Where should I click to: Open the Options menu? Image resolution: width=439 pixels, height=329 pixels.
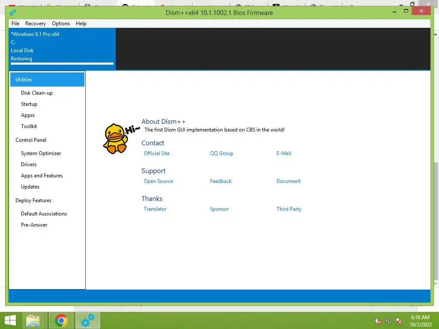click(x=61, y=24)
